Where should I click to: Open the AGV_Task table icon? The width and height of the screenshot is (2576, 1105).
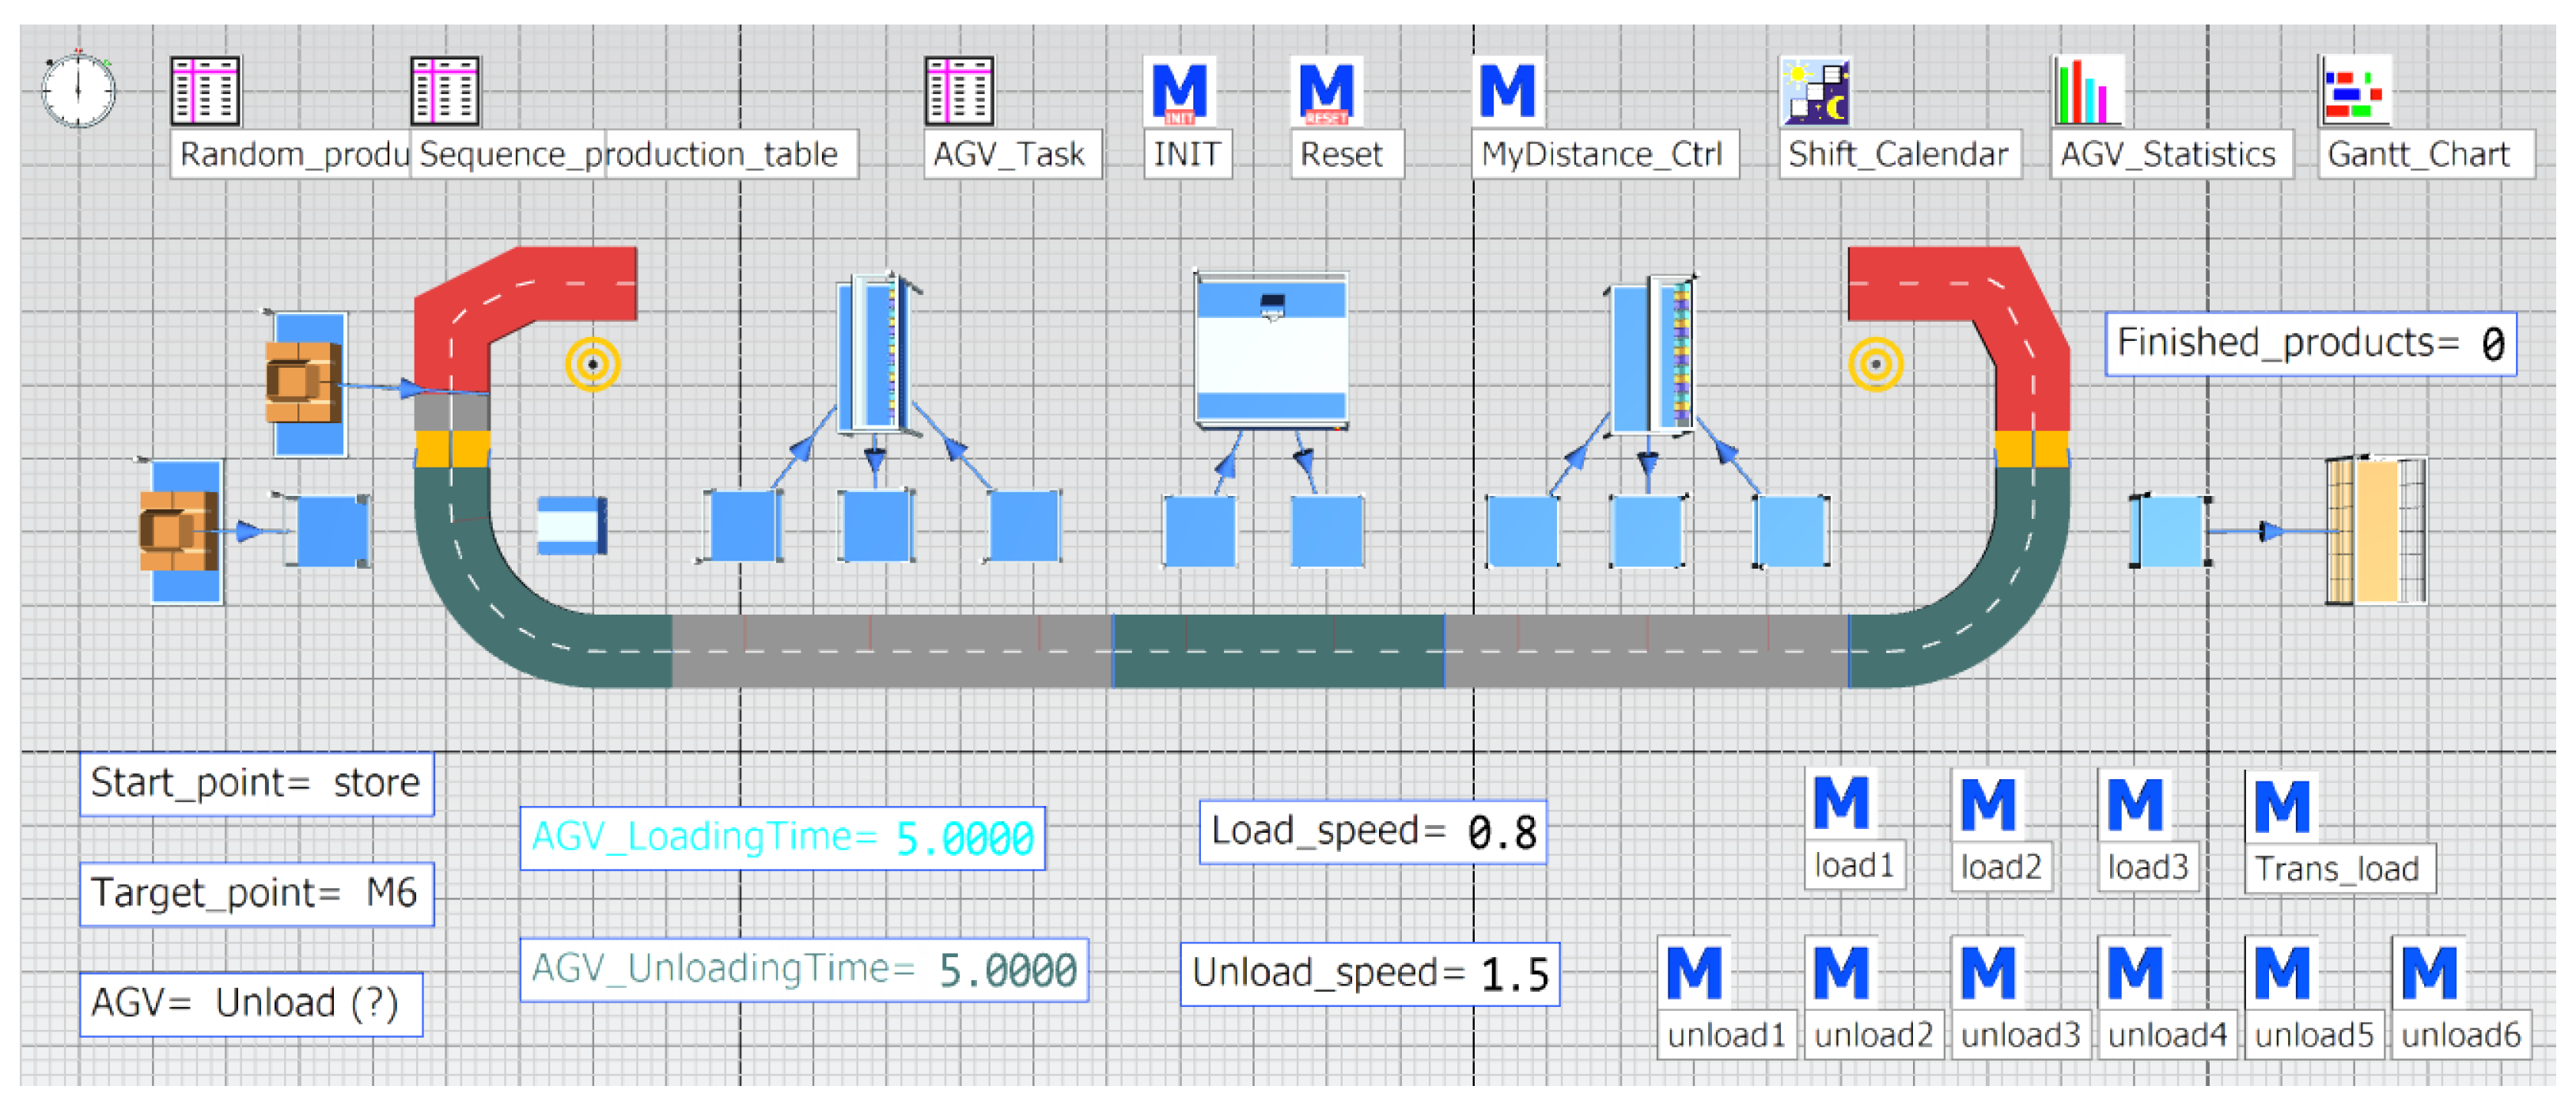click(958, 91)
